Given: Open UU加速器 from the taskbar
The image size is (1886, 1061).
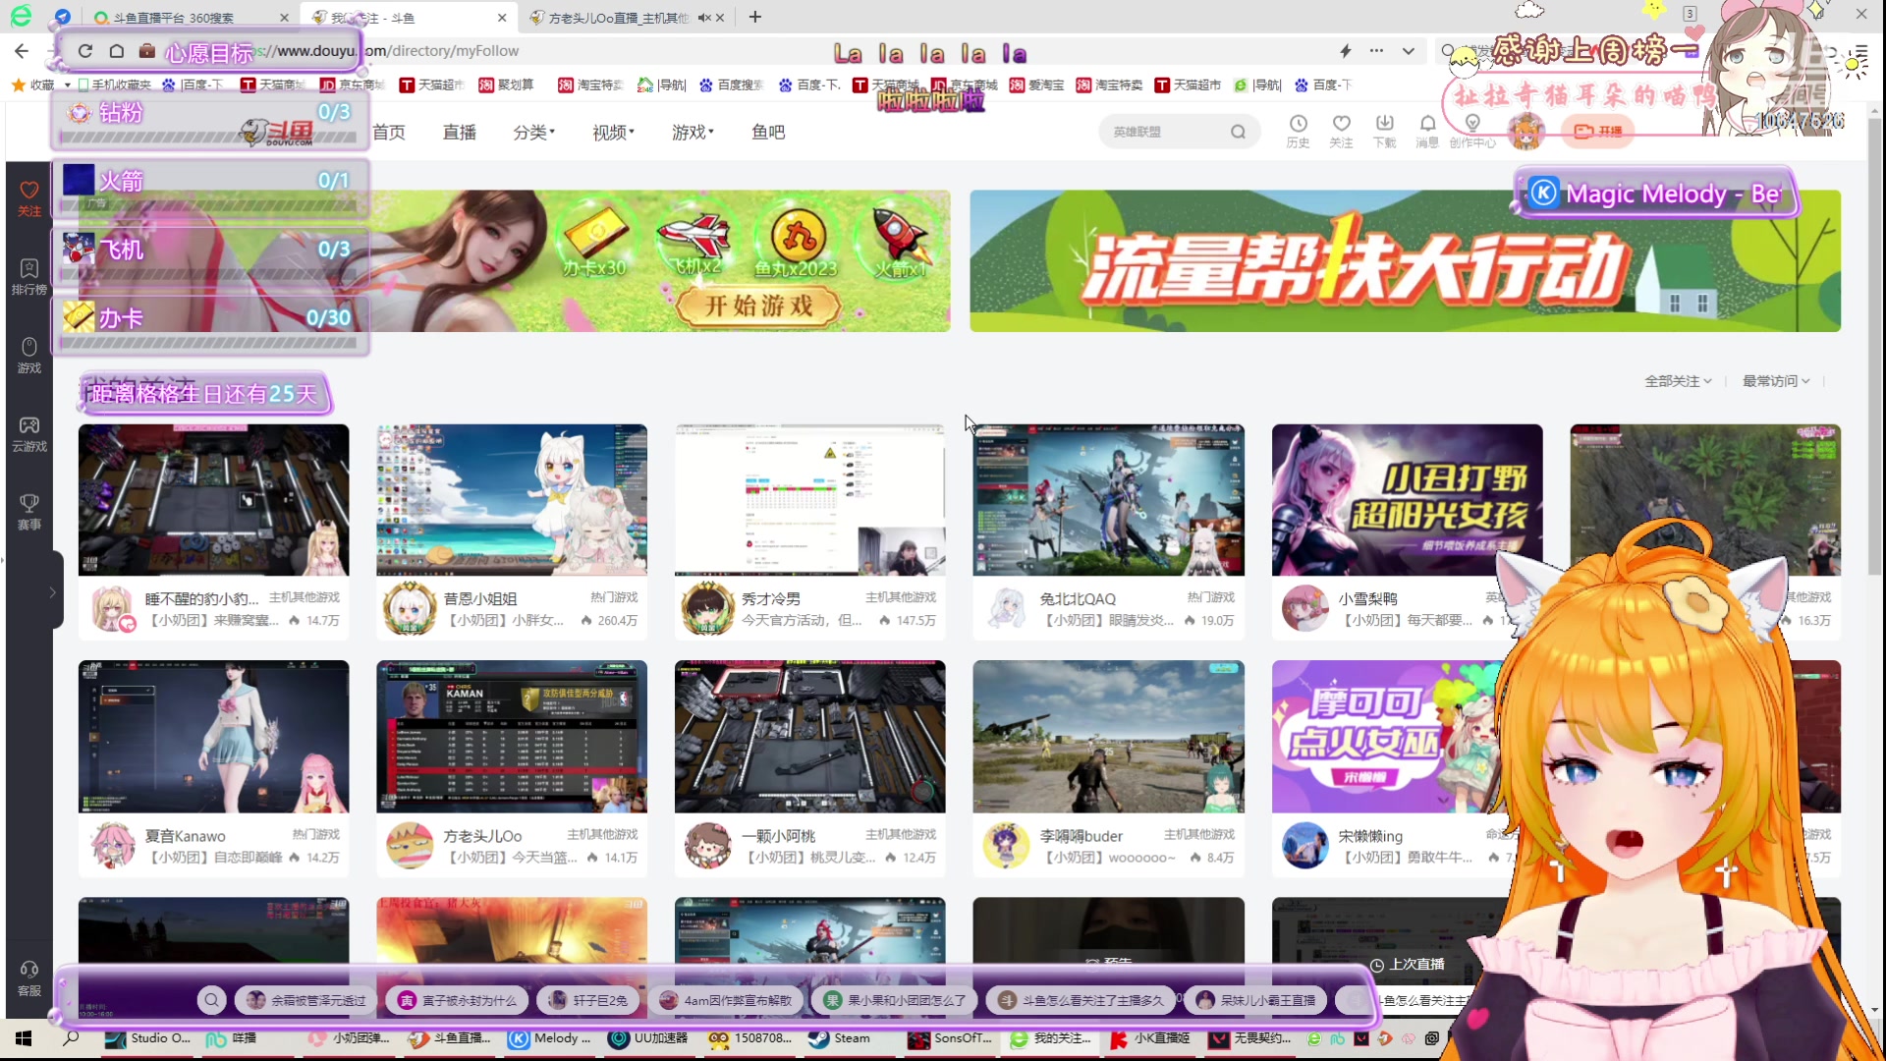Looking at the screenshot, I should 648,1038.
